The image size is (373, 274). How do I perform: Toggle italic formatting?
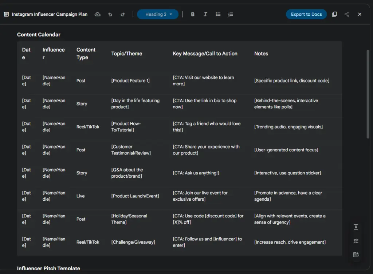pyautogui.click(x=205, y=14)
